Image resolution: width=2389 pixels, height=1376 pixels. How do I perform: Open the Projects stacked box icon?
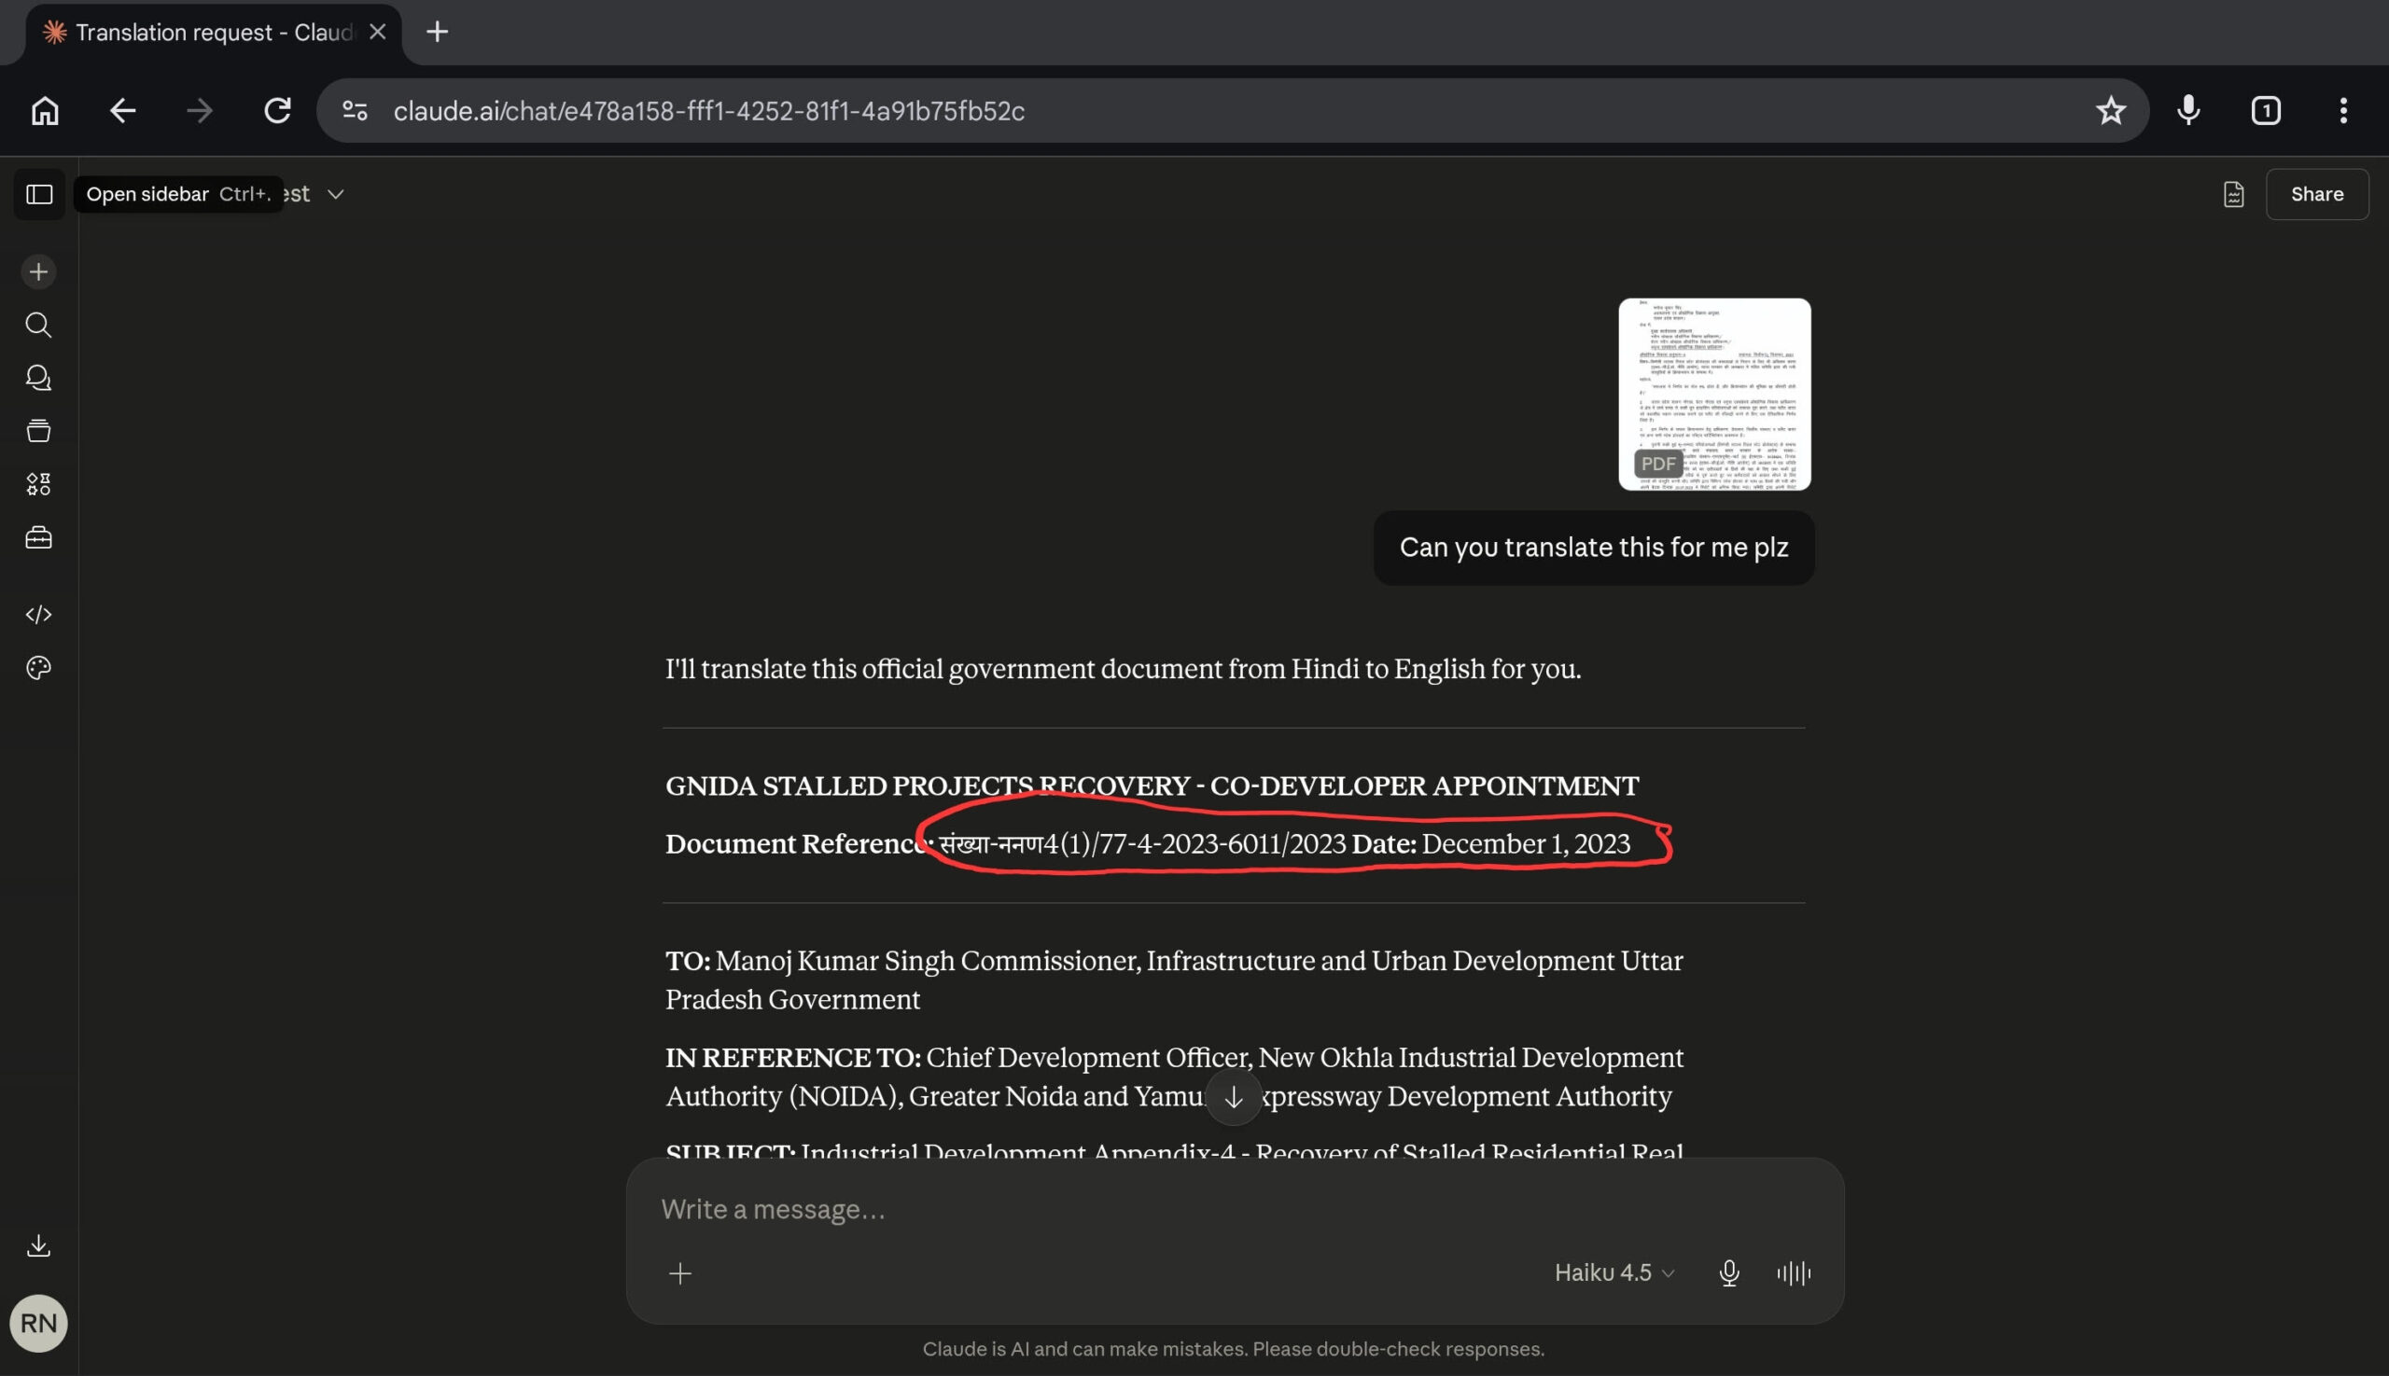tap(39, 431)
